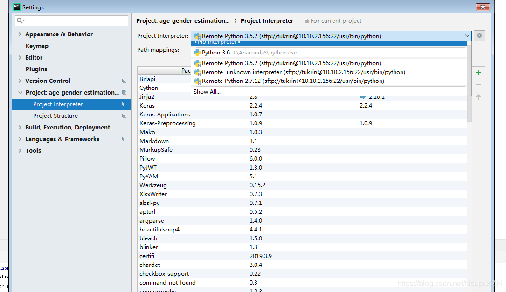Open Project Structure settings page
Viewport: 506px width, 292px height.
55,115
